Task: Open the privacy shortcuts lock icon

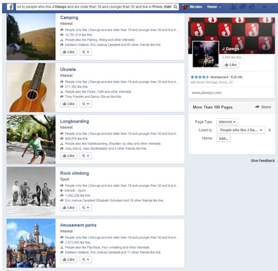Action: (x=265, y=7)
